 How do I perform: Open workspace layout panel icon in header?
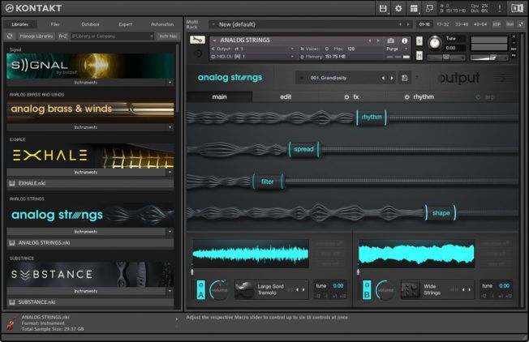click(x=414, y=8)
